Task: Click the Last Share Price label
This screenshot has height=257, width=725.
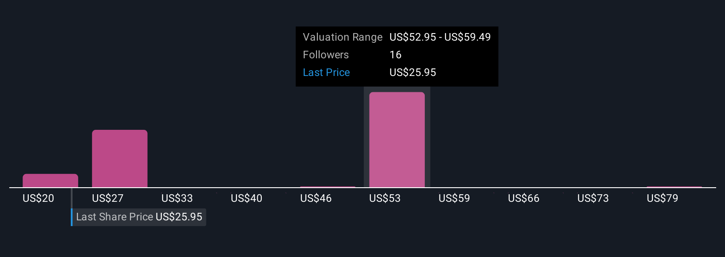Action: click(114, 217)
